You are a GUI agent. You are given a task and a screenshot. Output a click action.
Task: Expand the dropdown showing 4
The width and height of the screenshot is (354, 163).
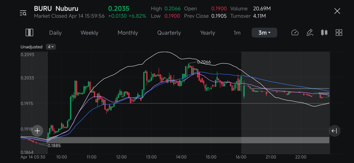point(51,47)
